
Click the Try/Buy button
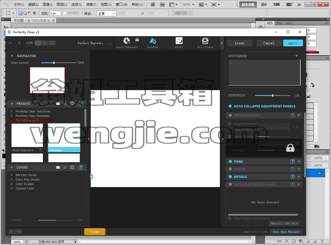(95, 232)
